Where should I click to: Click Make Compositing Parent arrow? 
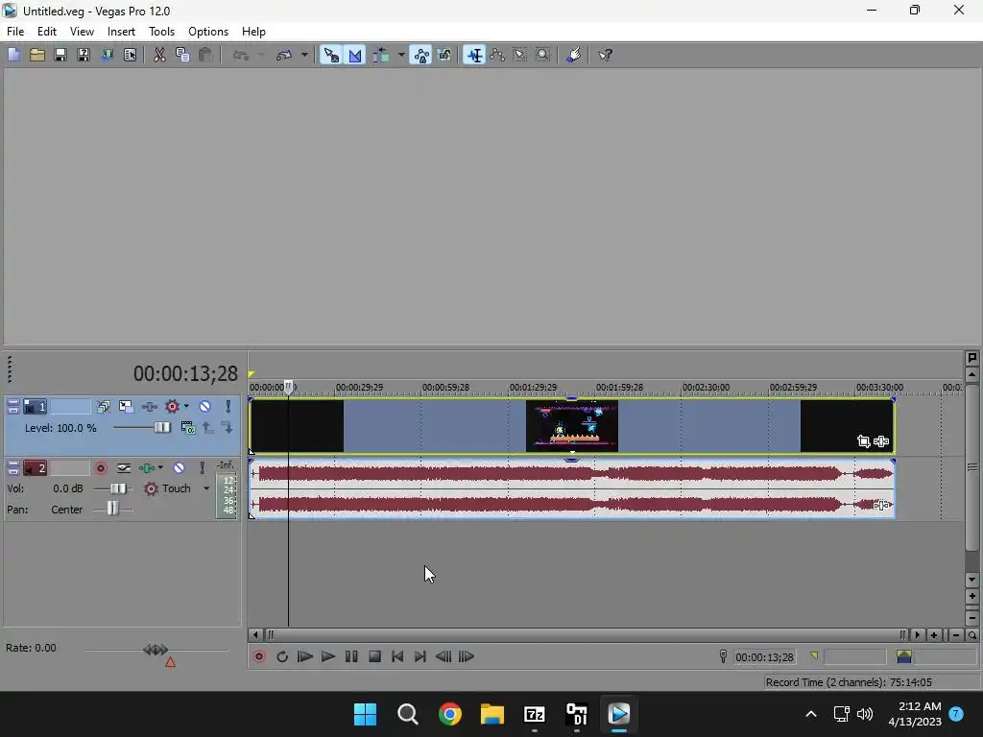(208, 427)
